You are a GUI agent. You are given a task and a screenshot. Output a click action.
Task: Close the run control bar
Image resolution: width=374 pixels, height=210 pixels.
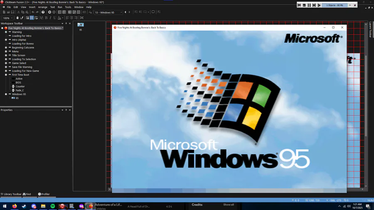click(x=355, y=5)
